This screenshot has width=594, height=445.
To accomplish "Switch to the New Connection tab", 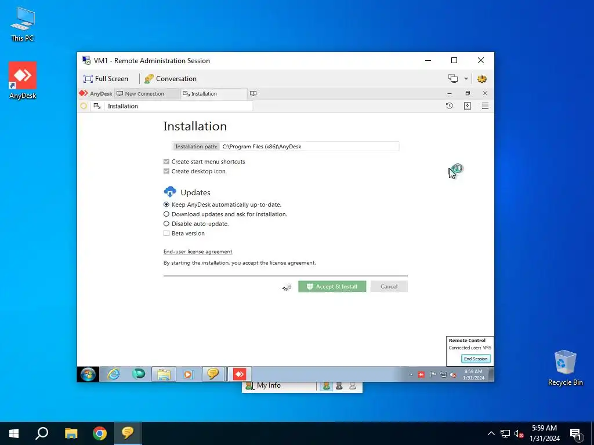I will tap(147, 93).
